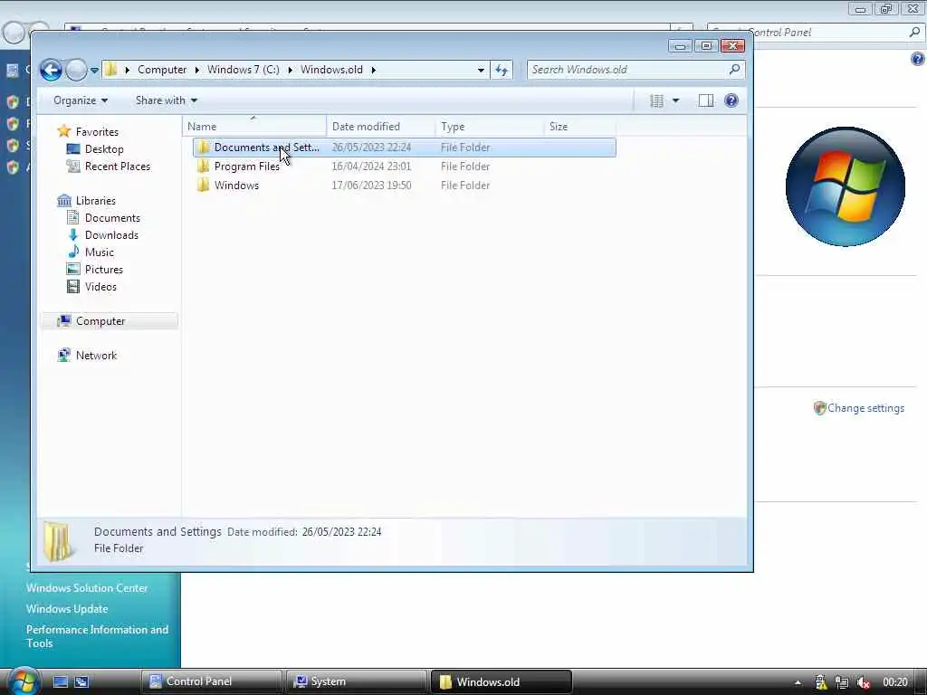The width and height of the screenshot is (927, 695).
Task: Switch to Windows.old taskbar button
Action: pyautogui.click(x=502, y=681)
